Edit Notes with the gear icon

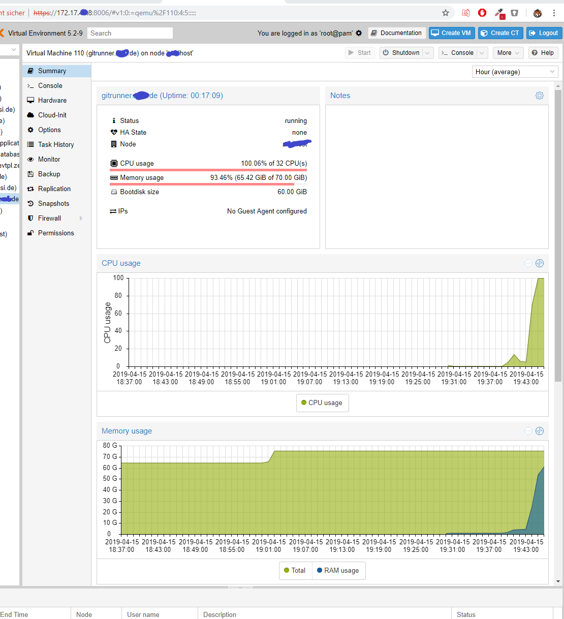click(540, 96)
